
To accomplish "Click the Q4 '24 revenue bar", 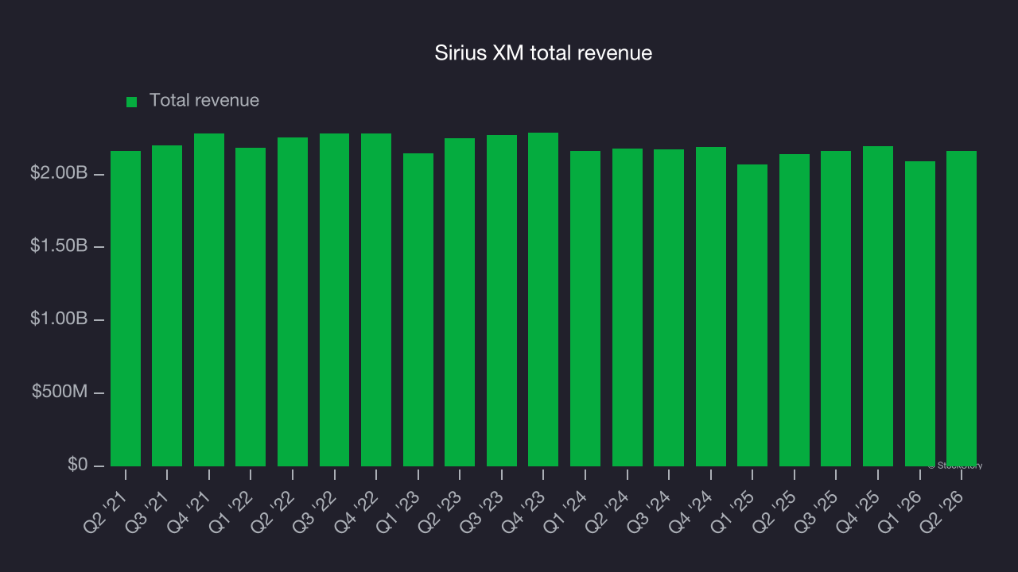I will coord(711,307).
